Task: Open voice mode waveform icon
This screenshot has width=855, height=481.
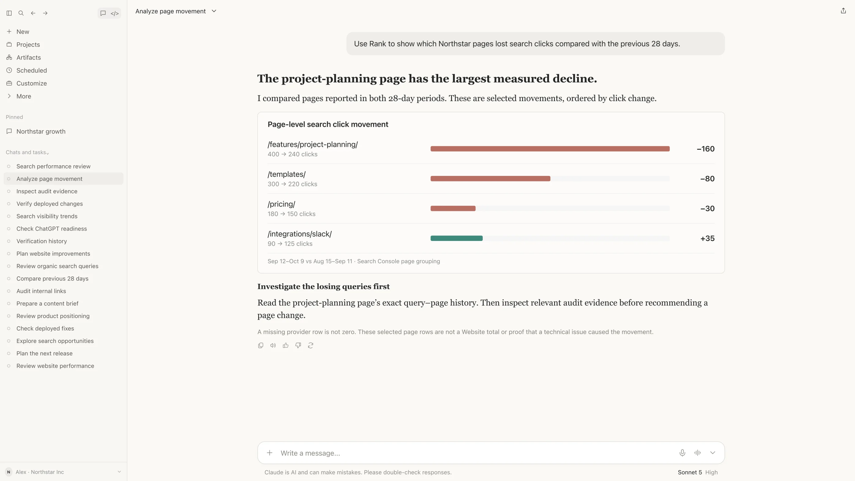Action: tap(697, 453)
